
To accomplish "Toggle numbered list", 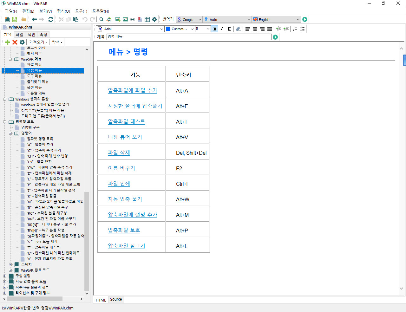I will click(x=295, y=29).
